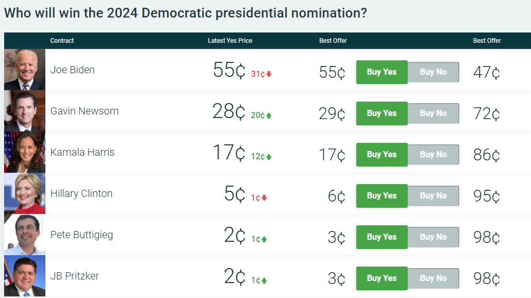Viewport: 531px width, 298px height.
Task: Click the red down arrow beside Biden's 31¢
Action: [x=269, y=74]
